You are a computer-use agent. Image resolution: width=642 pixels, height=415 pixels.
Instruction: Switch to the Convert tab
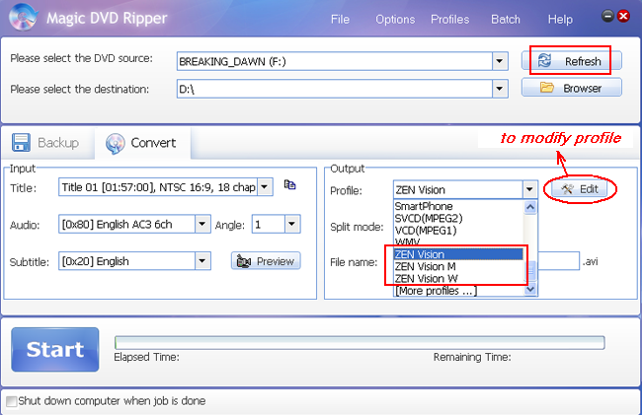142,143
